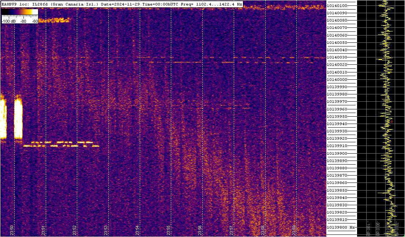Click the 10139950 frequency label
This screenshot has width=405, height=237.
(x=337, y=116)
